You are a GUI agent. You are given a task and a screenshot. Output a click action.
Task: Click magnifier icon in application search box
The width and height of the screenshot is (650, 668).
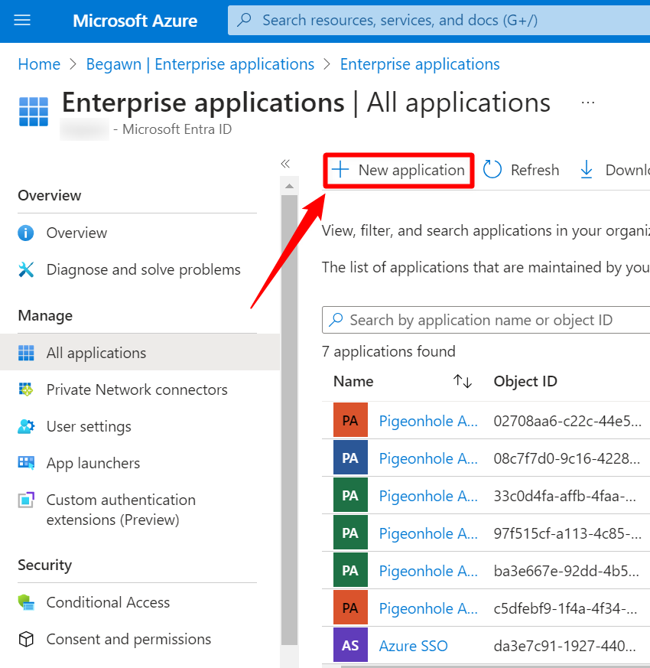(336, 320)
